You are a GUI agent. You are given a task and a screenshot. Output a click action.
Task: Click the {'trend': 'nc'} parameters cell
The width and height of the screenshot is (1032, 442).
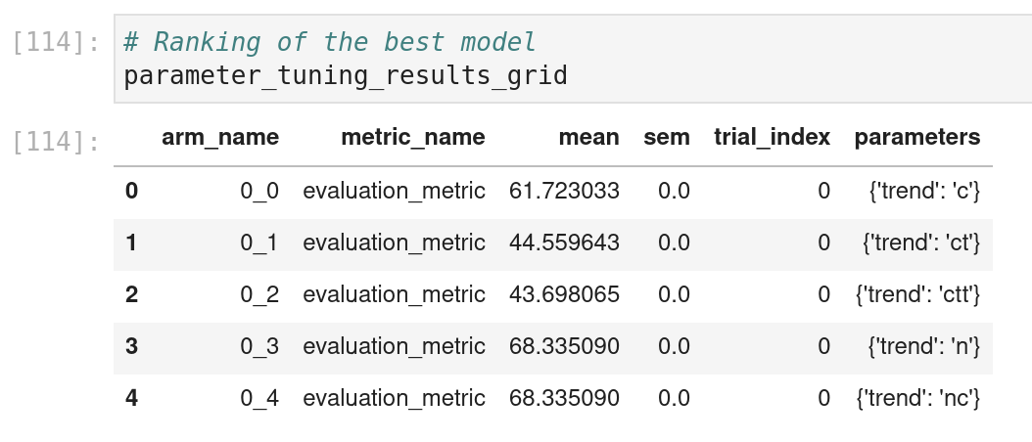(917, 398)
